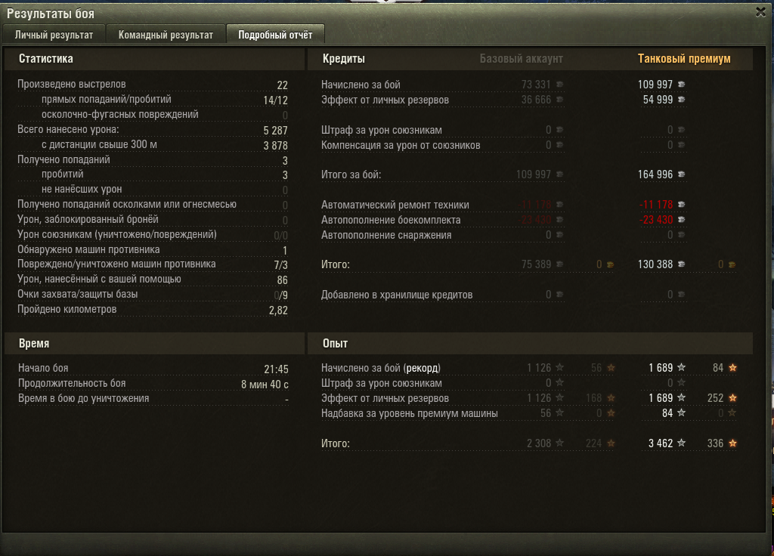Click orange free XP star next to 84

click(x=732, y=368)
